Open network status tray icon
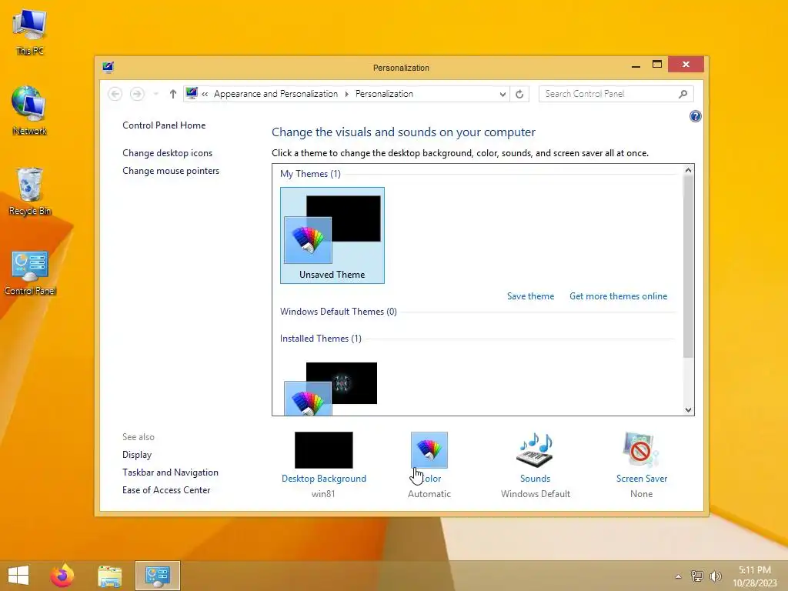788x591 pixels. 697,576
